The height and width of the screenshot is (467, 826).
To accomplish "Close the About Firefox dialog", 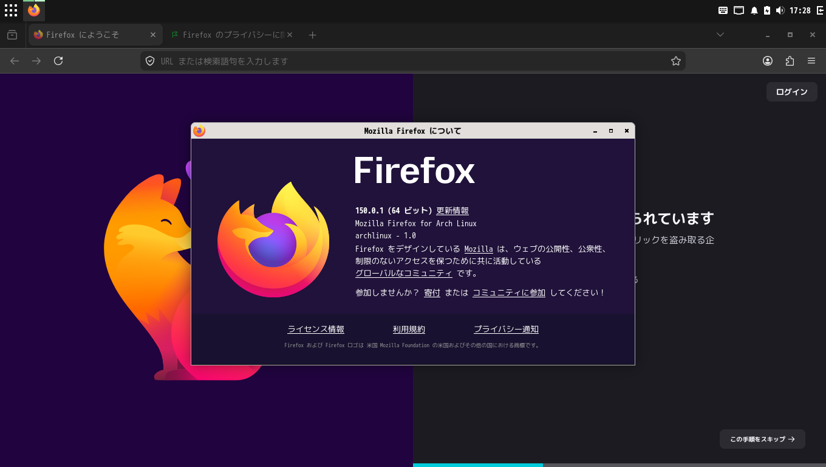I will pos(627,131).
